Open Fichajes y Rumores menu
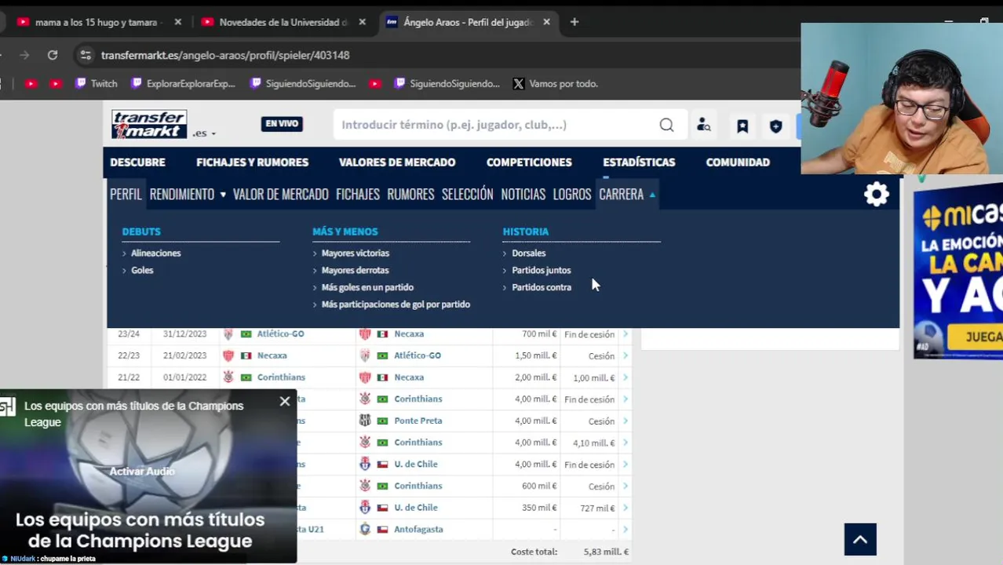Screen dimensions: 1003x565 coord(252,162)
